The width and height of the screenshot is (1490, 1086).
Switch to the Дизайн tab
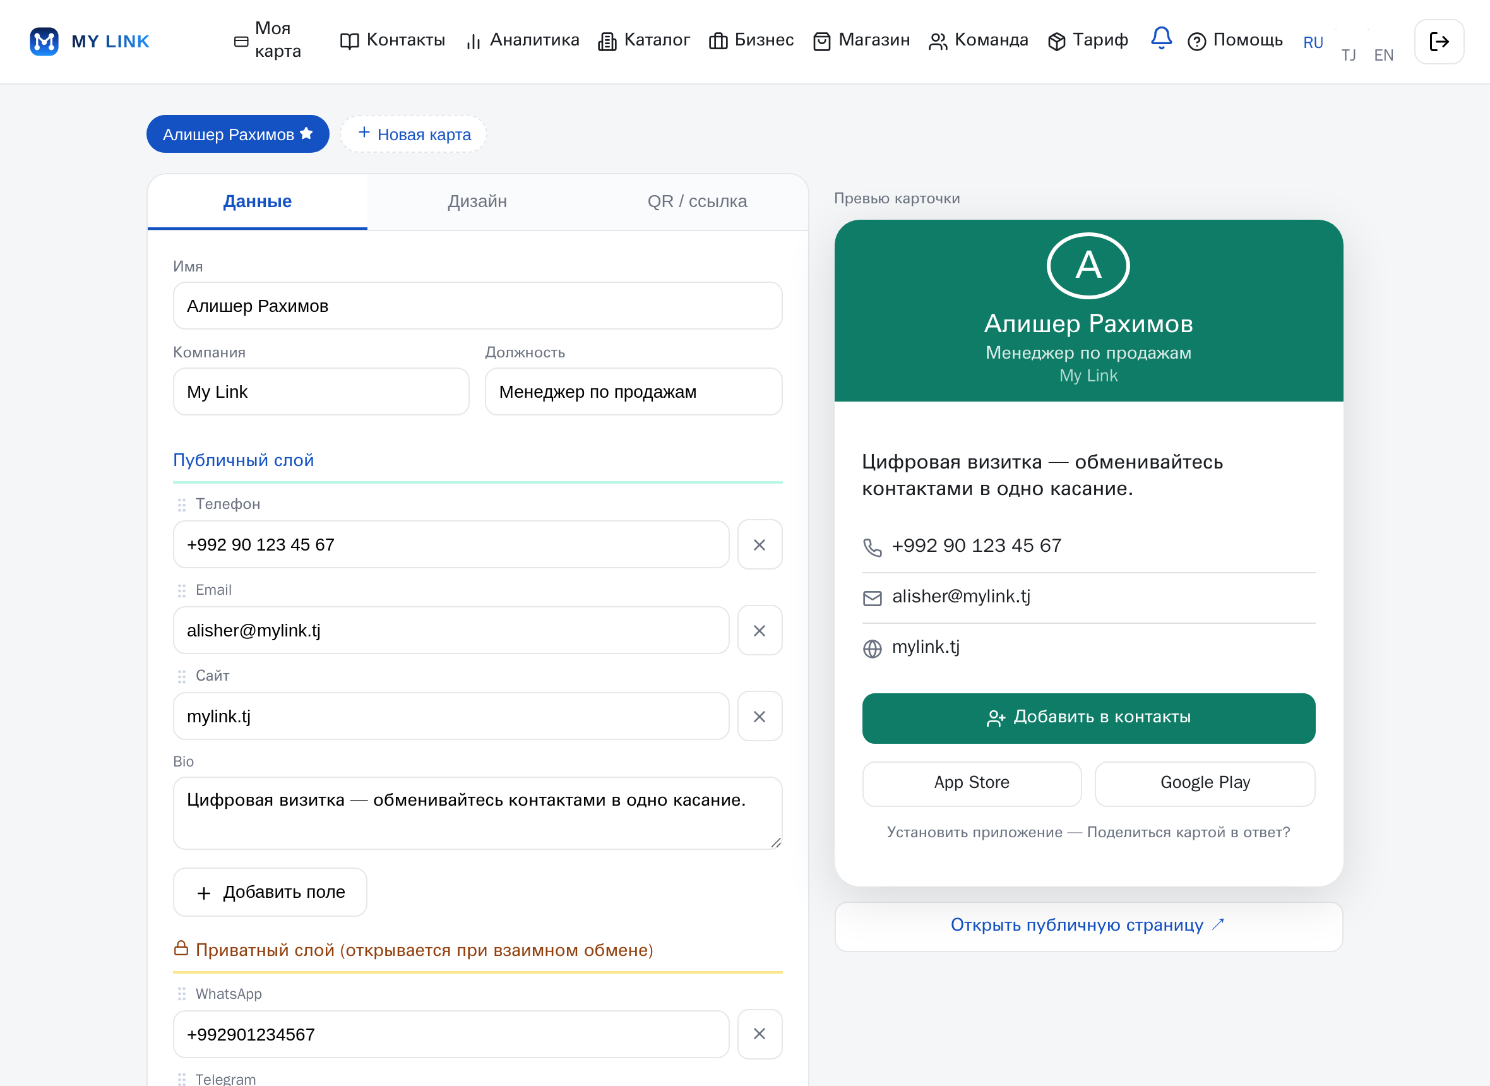click(477, 201)
